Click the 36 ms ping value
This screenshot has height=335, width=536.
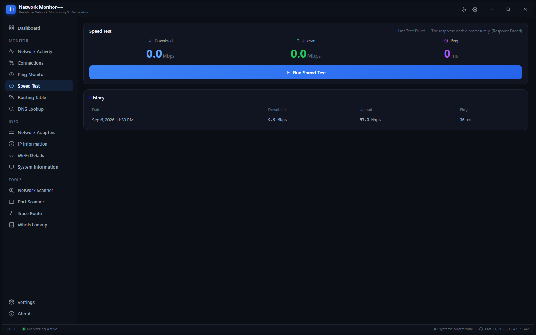coord(466,120)
